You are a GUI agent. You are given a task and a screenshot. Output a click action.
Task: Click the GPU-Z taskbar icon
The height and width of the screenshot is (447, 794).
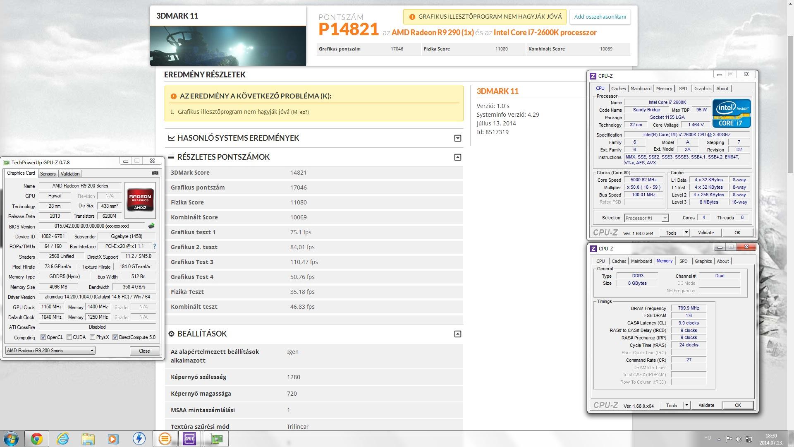click(x=215, y=439)
